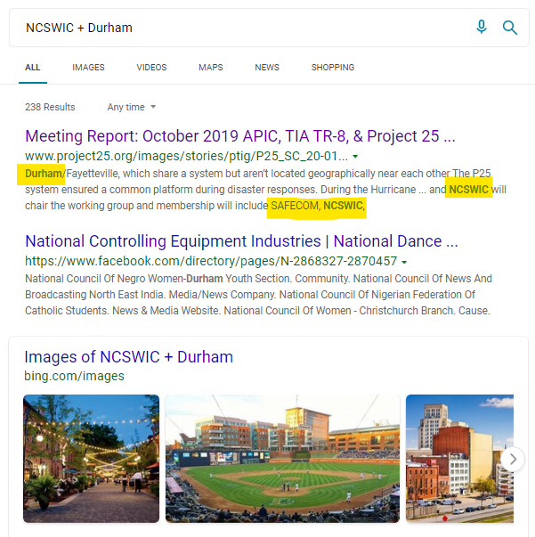Open the Meeting Report October 2019 result
Screen dimensions: 535x537
(240, 136)
